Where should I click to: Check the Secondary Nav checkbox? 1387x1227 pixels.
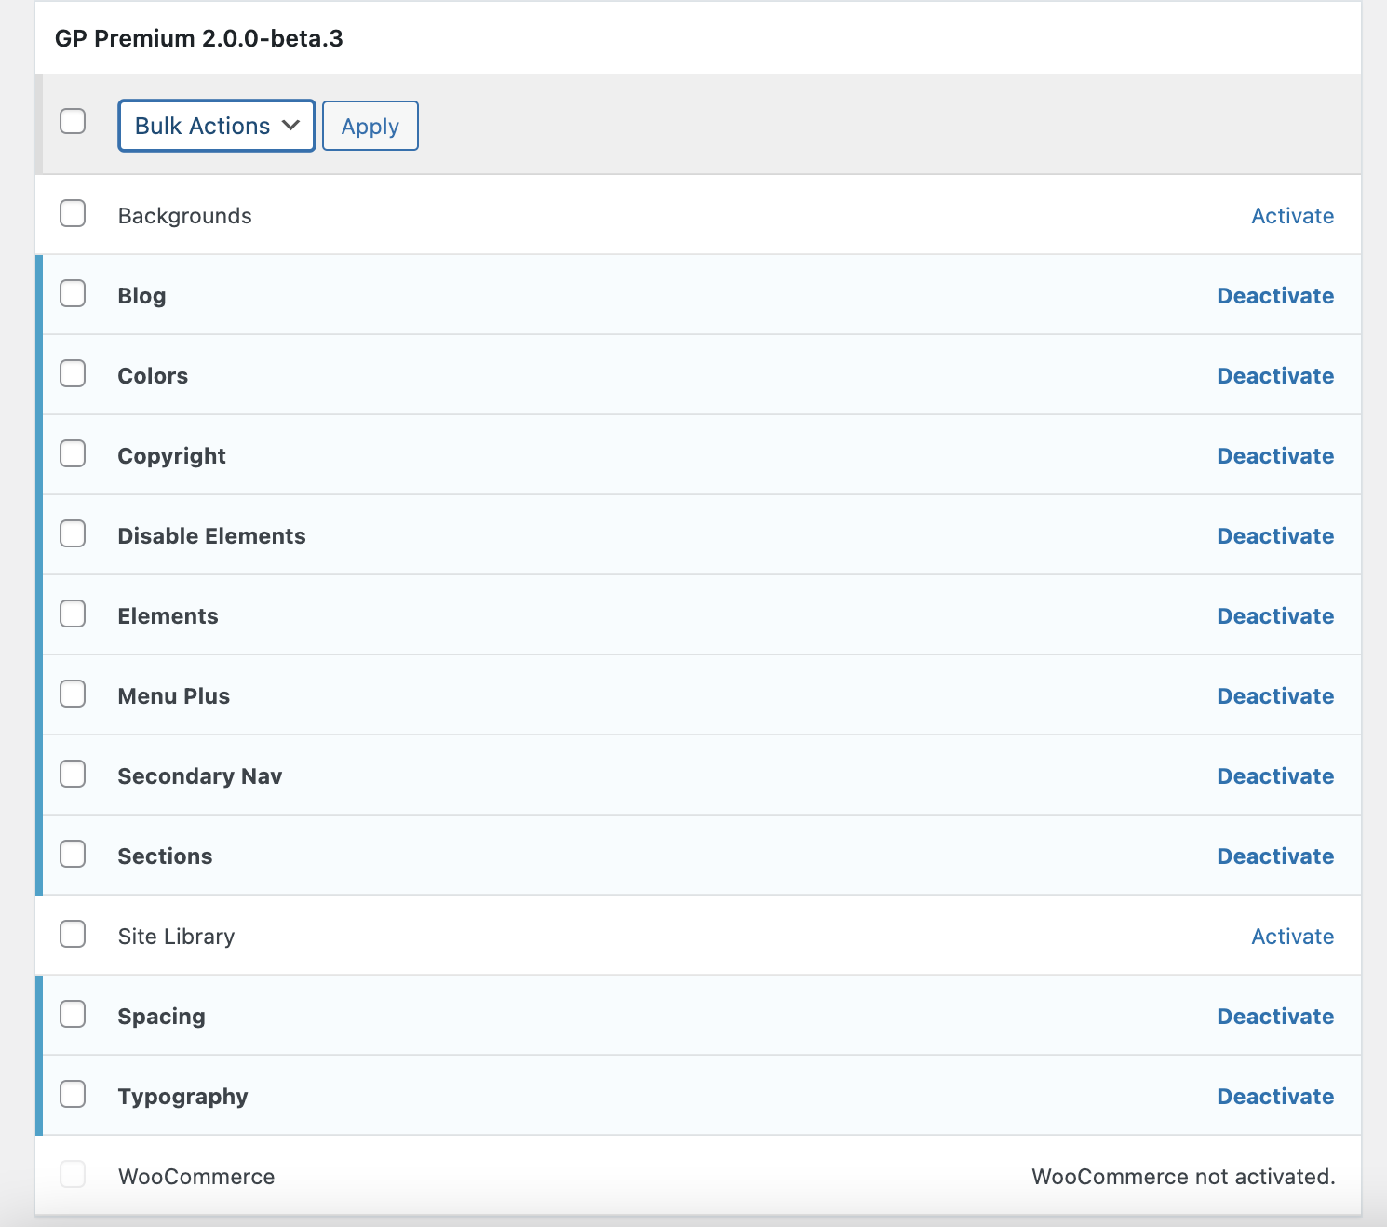(73, 774)
